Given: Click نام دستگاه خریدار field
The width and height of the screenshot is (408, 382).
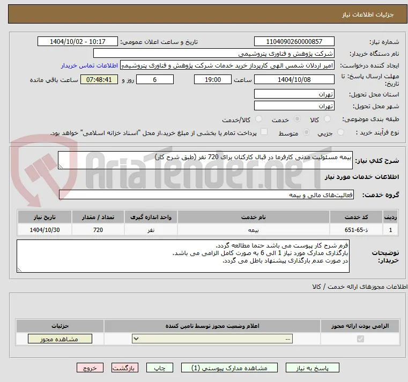Looking at the screenshot, I should click(213, 54).
